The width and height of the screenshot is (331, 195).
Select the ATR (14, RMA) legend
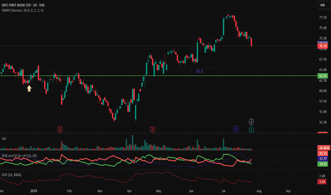(x=11, y=175)
